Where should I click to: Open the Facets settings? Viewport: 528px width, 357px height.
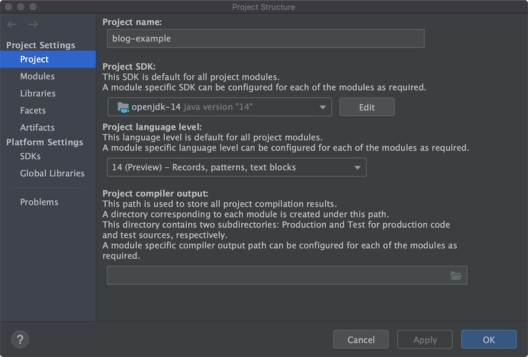point(33,110)
